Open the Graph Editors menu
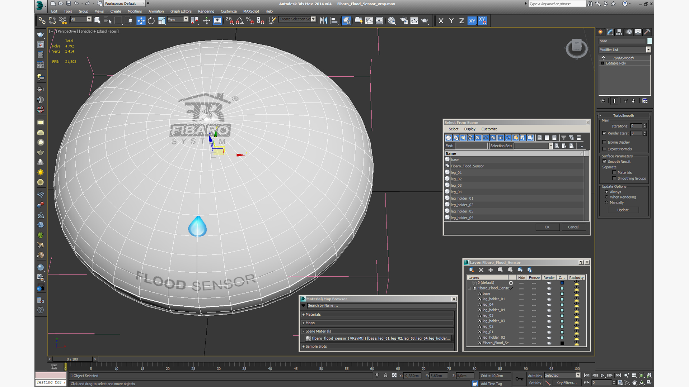Image resolution: width=689 pixels, height=387 pixels. click(x=181, y=11)
